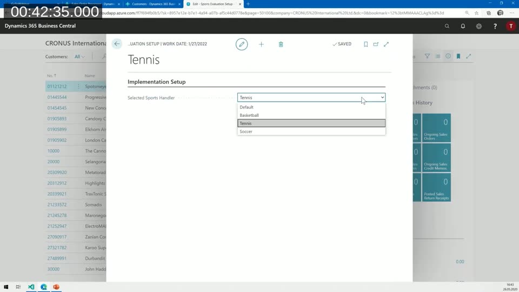Click the taskbar clock
The height and width of the screenshot is (292, 519).
(x=510, y=287)
